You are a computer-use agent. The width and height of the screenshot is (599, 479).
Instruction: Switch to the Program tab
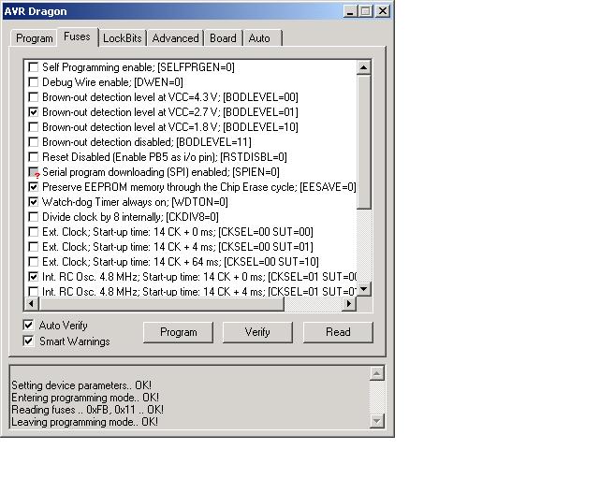pos(34,38)
